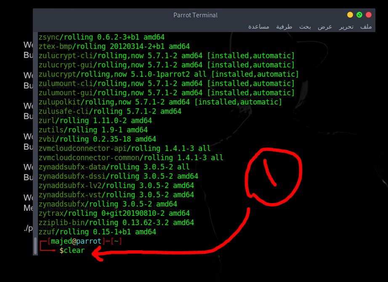Select the zulumount-gui/rolling line
Image resolution: width=388 pixels, height=282 pixels.
(x=167, y=93)
